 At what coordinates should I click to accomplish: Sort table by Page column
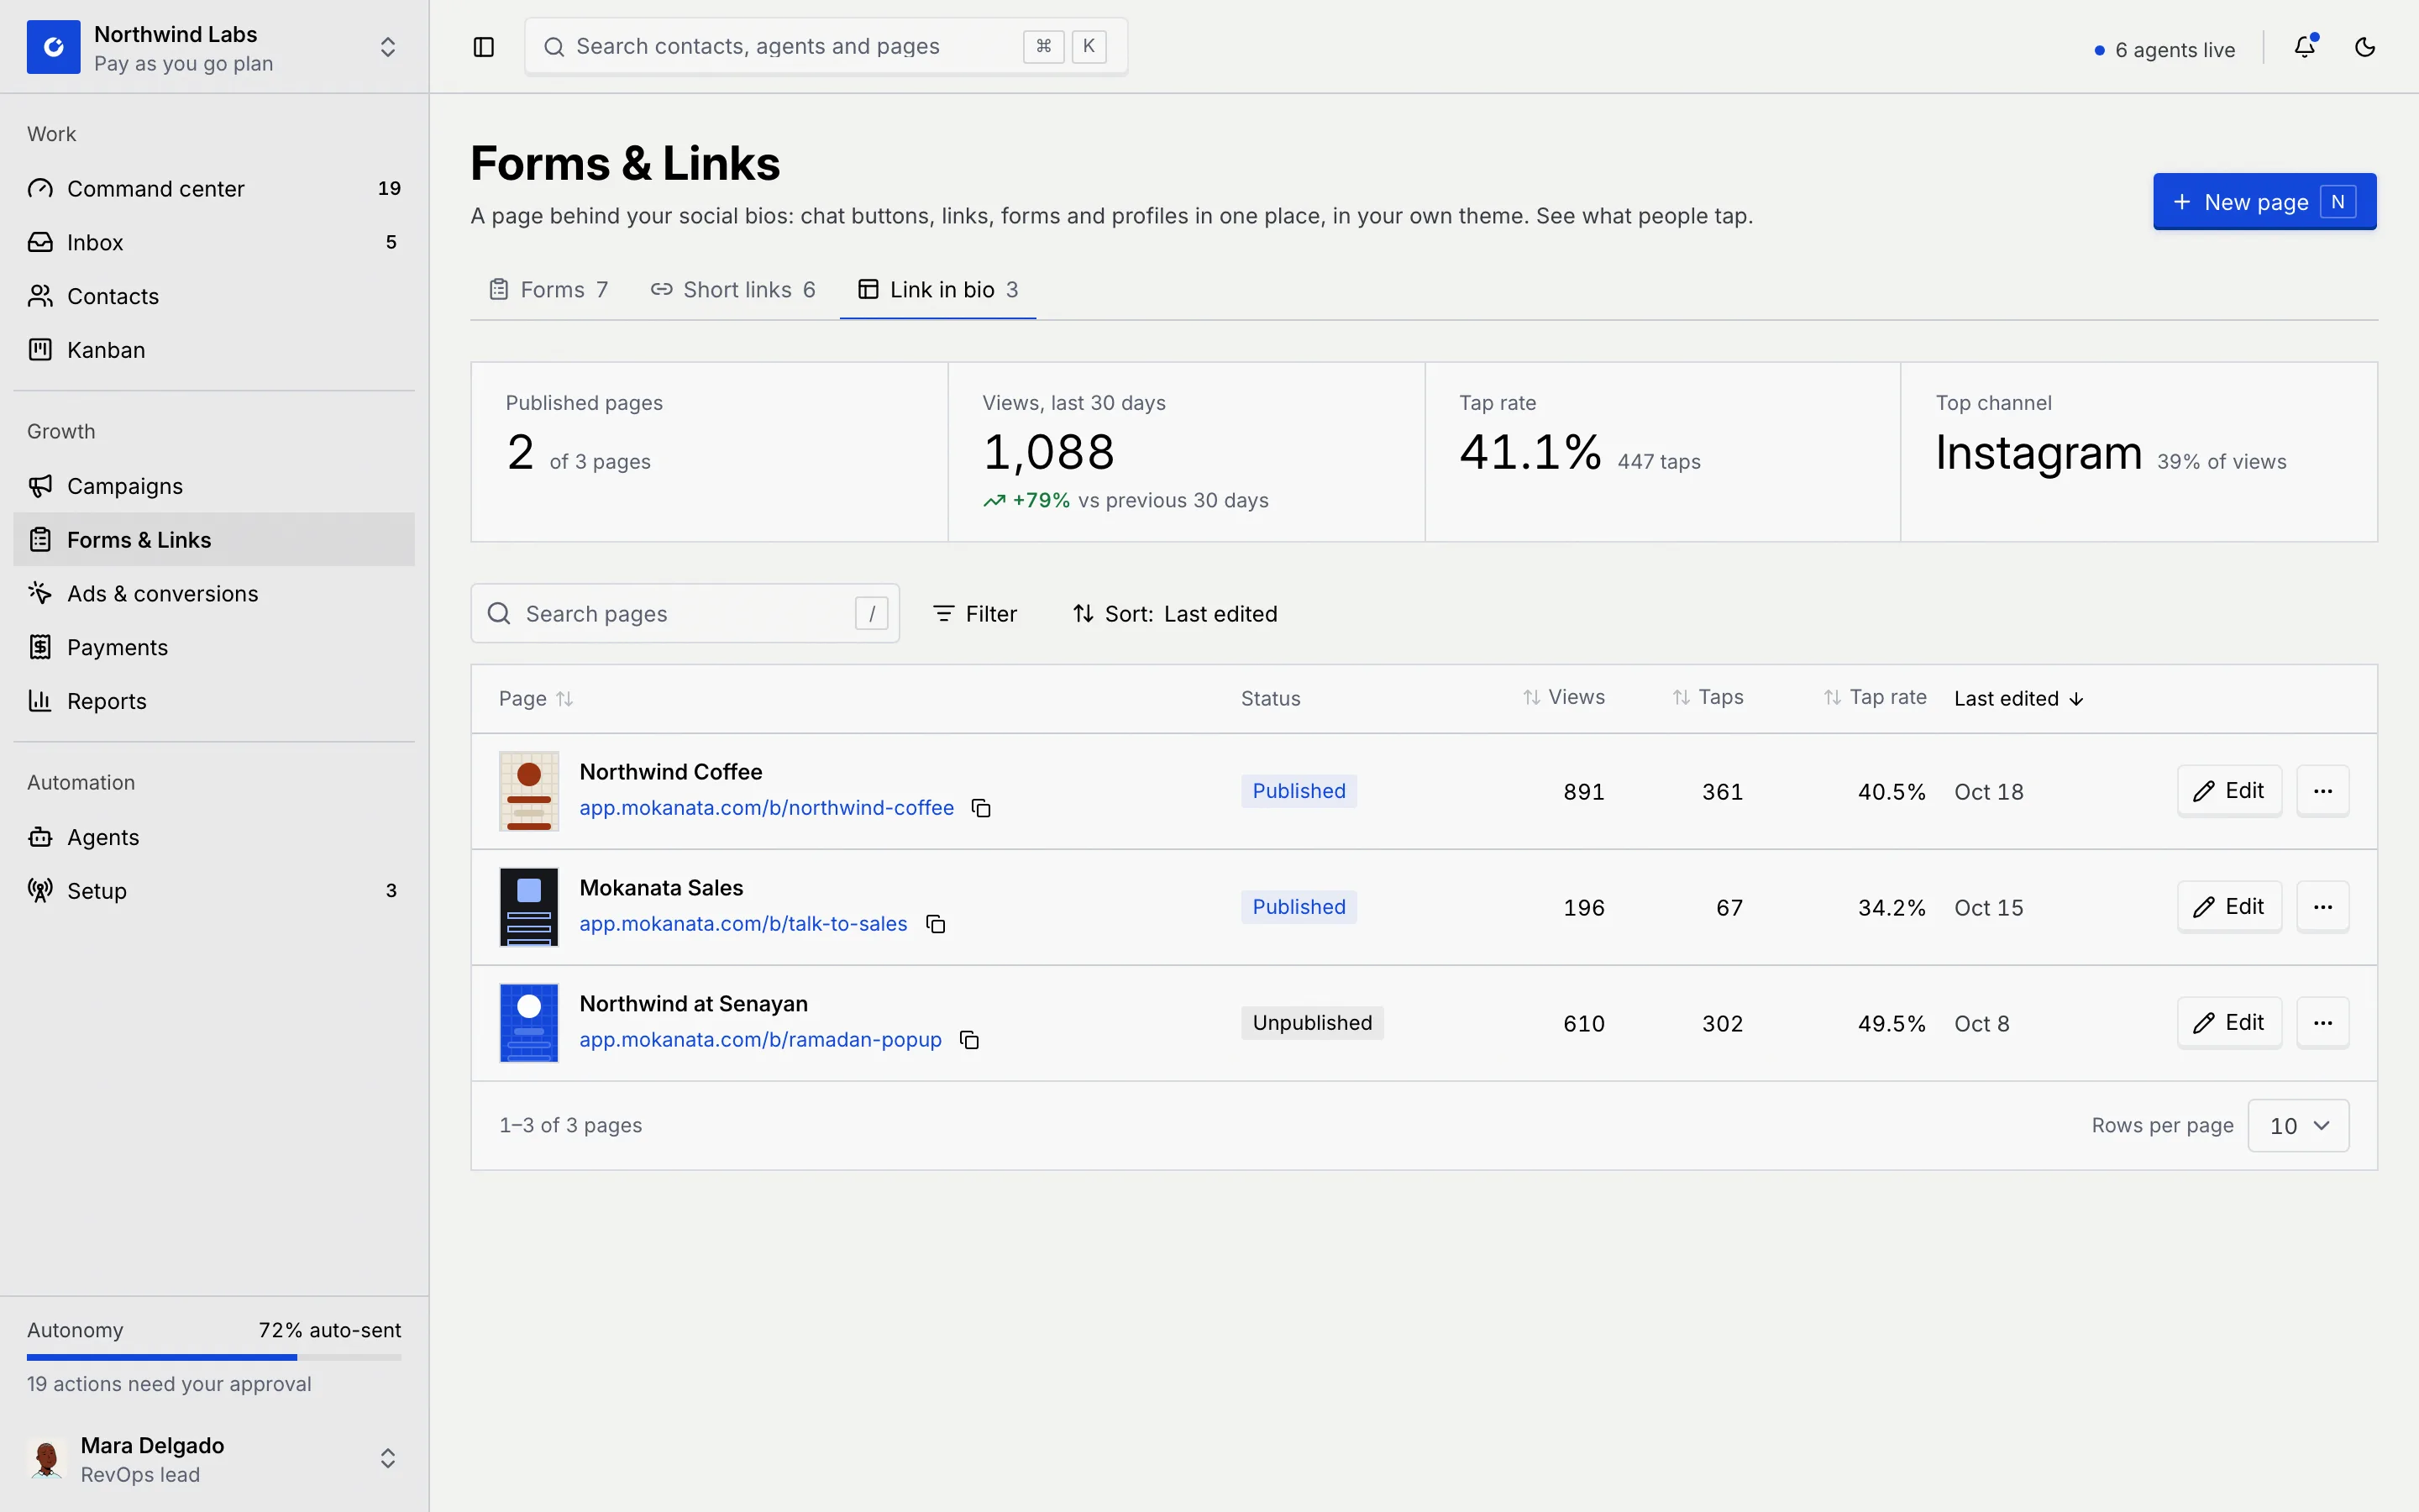click(536, 699)
